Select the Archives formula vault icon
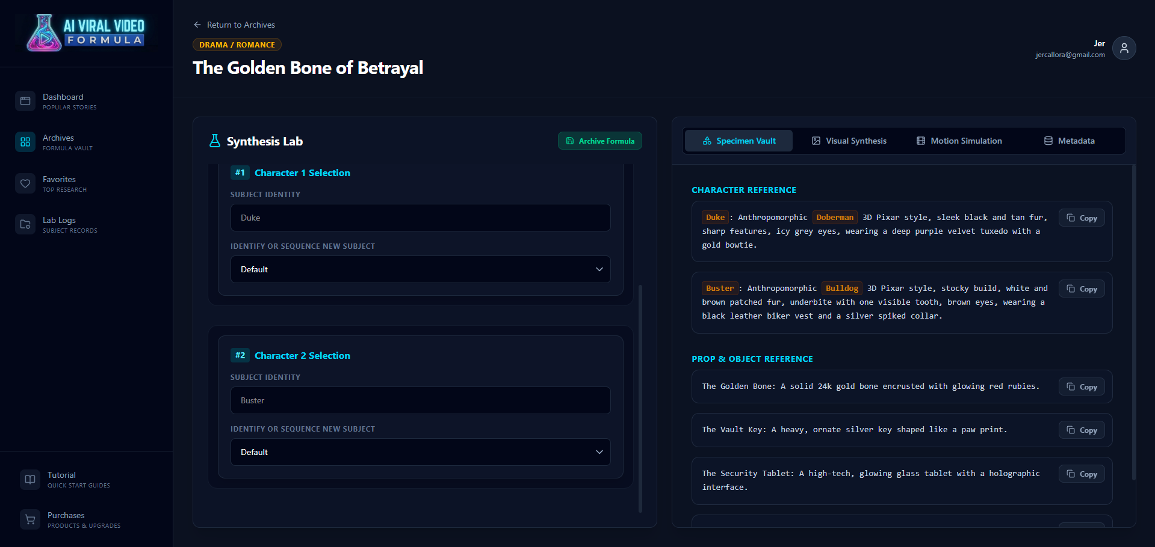The width and height of the screenshot is (1155, 547). coord(25,142)
